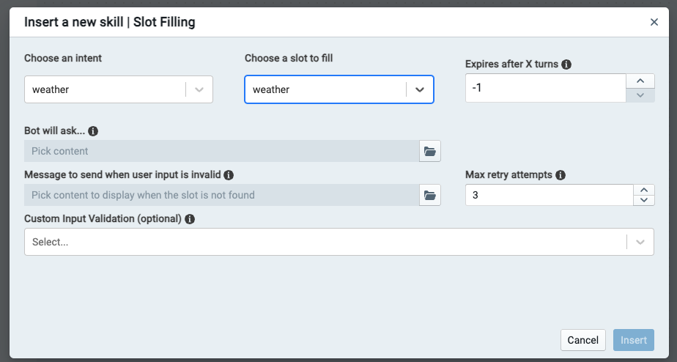Decrease the Expires after X turns value
677x362 pixels.
(640, 95)
